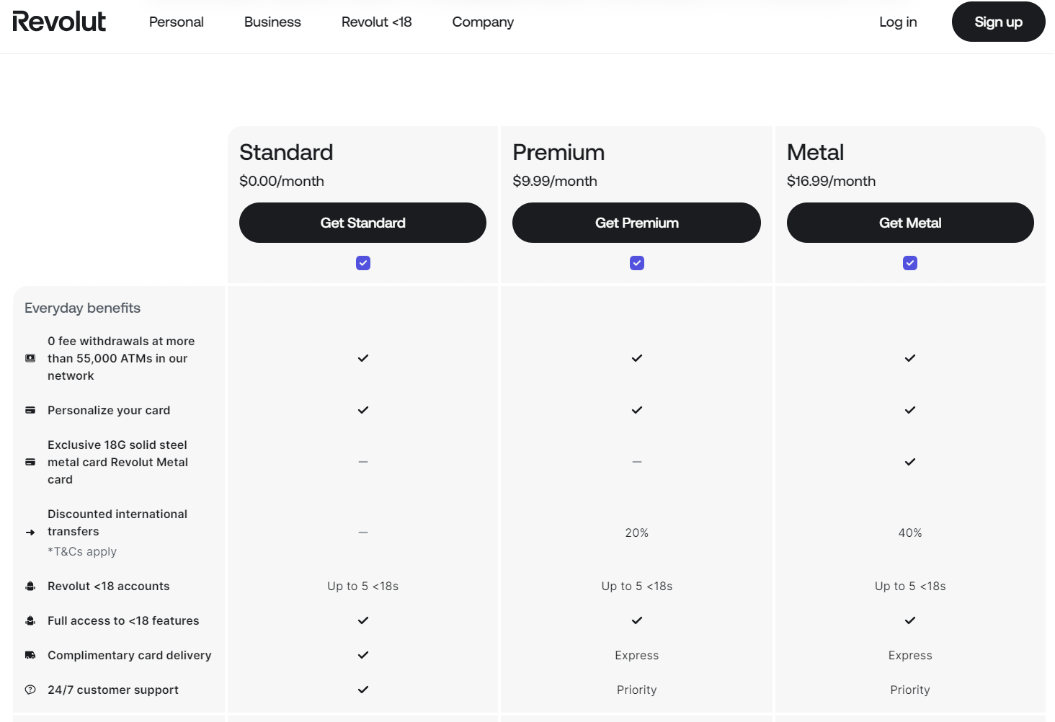Open the Company menu
This screenshot has width=1055, height=722.
tap(483, 22)
